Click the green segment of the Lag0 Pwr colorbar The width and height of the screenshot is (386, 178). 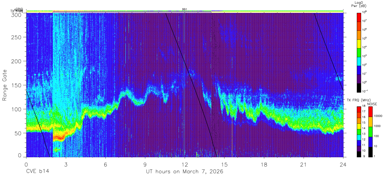[359, 52]
